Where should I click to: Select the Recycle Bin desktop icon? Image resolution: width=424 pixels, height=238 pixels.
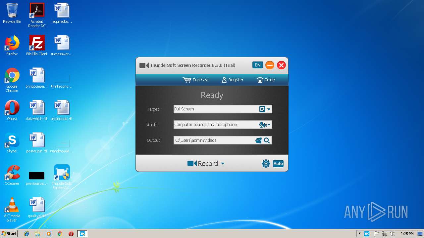pos(12,13)
